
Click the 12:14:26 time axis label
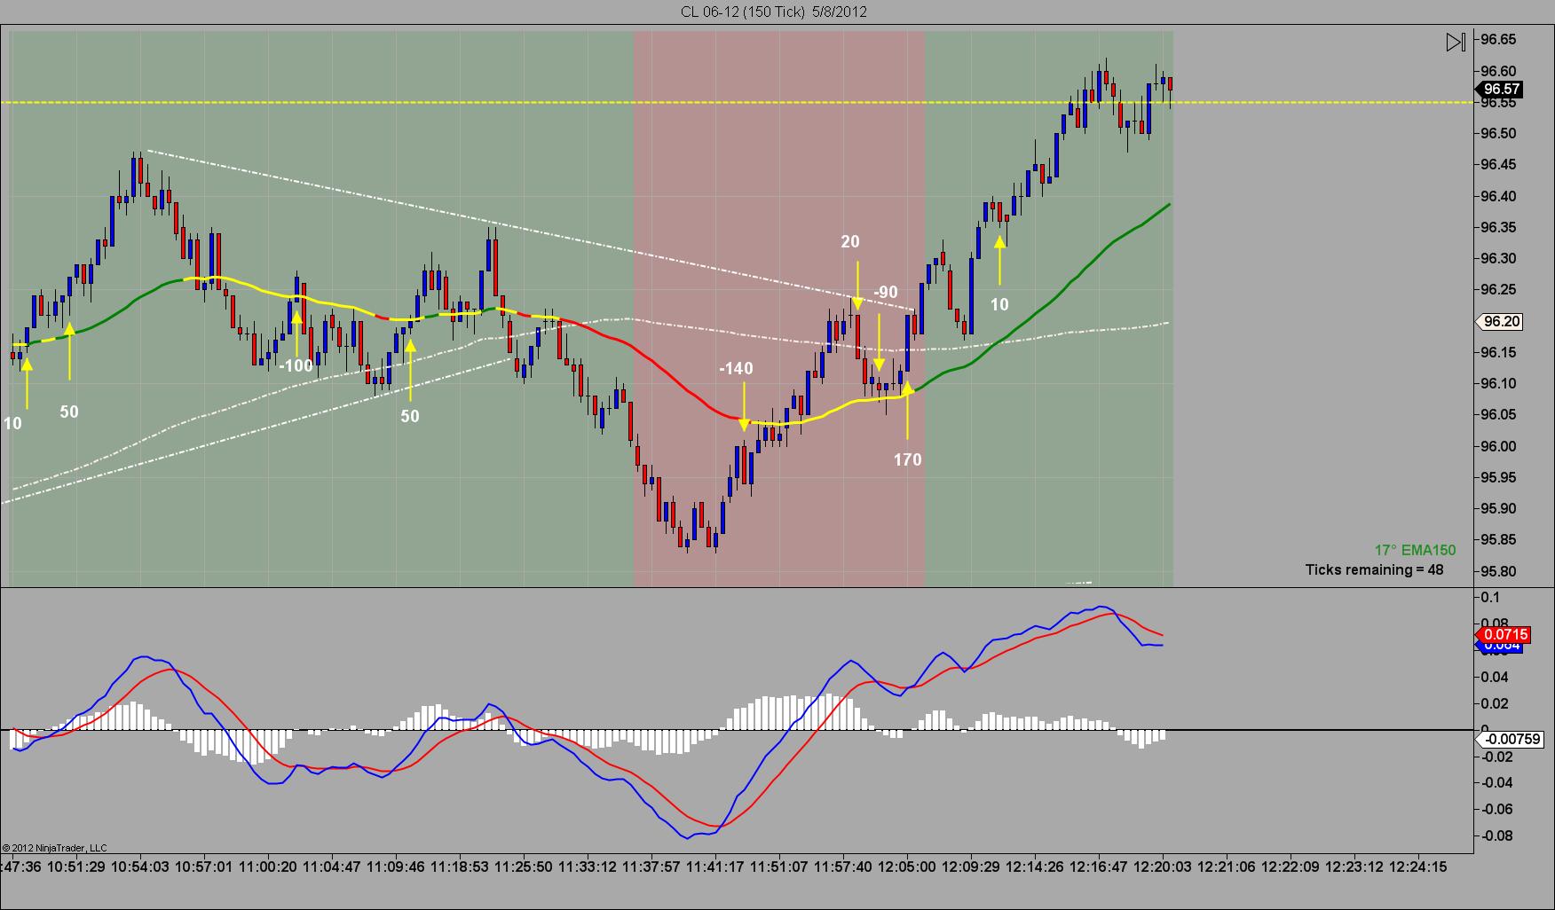[1035, 867]
